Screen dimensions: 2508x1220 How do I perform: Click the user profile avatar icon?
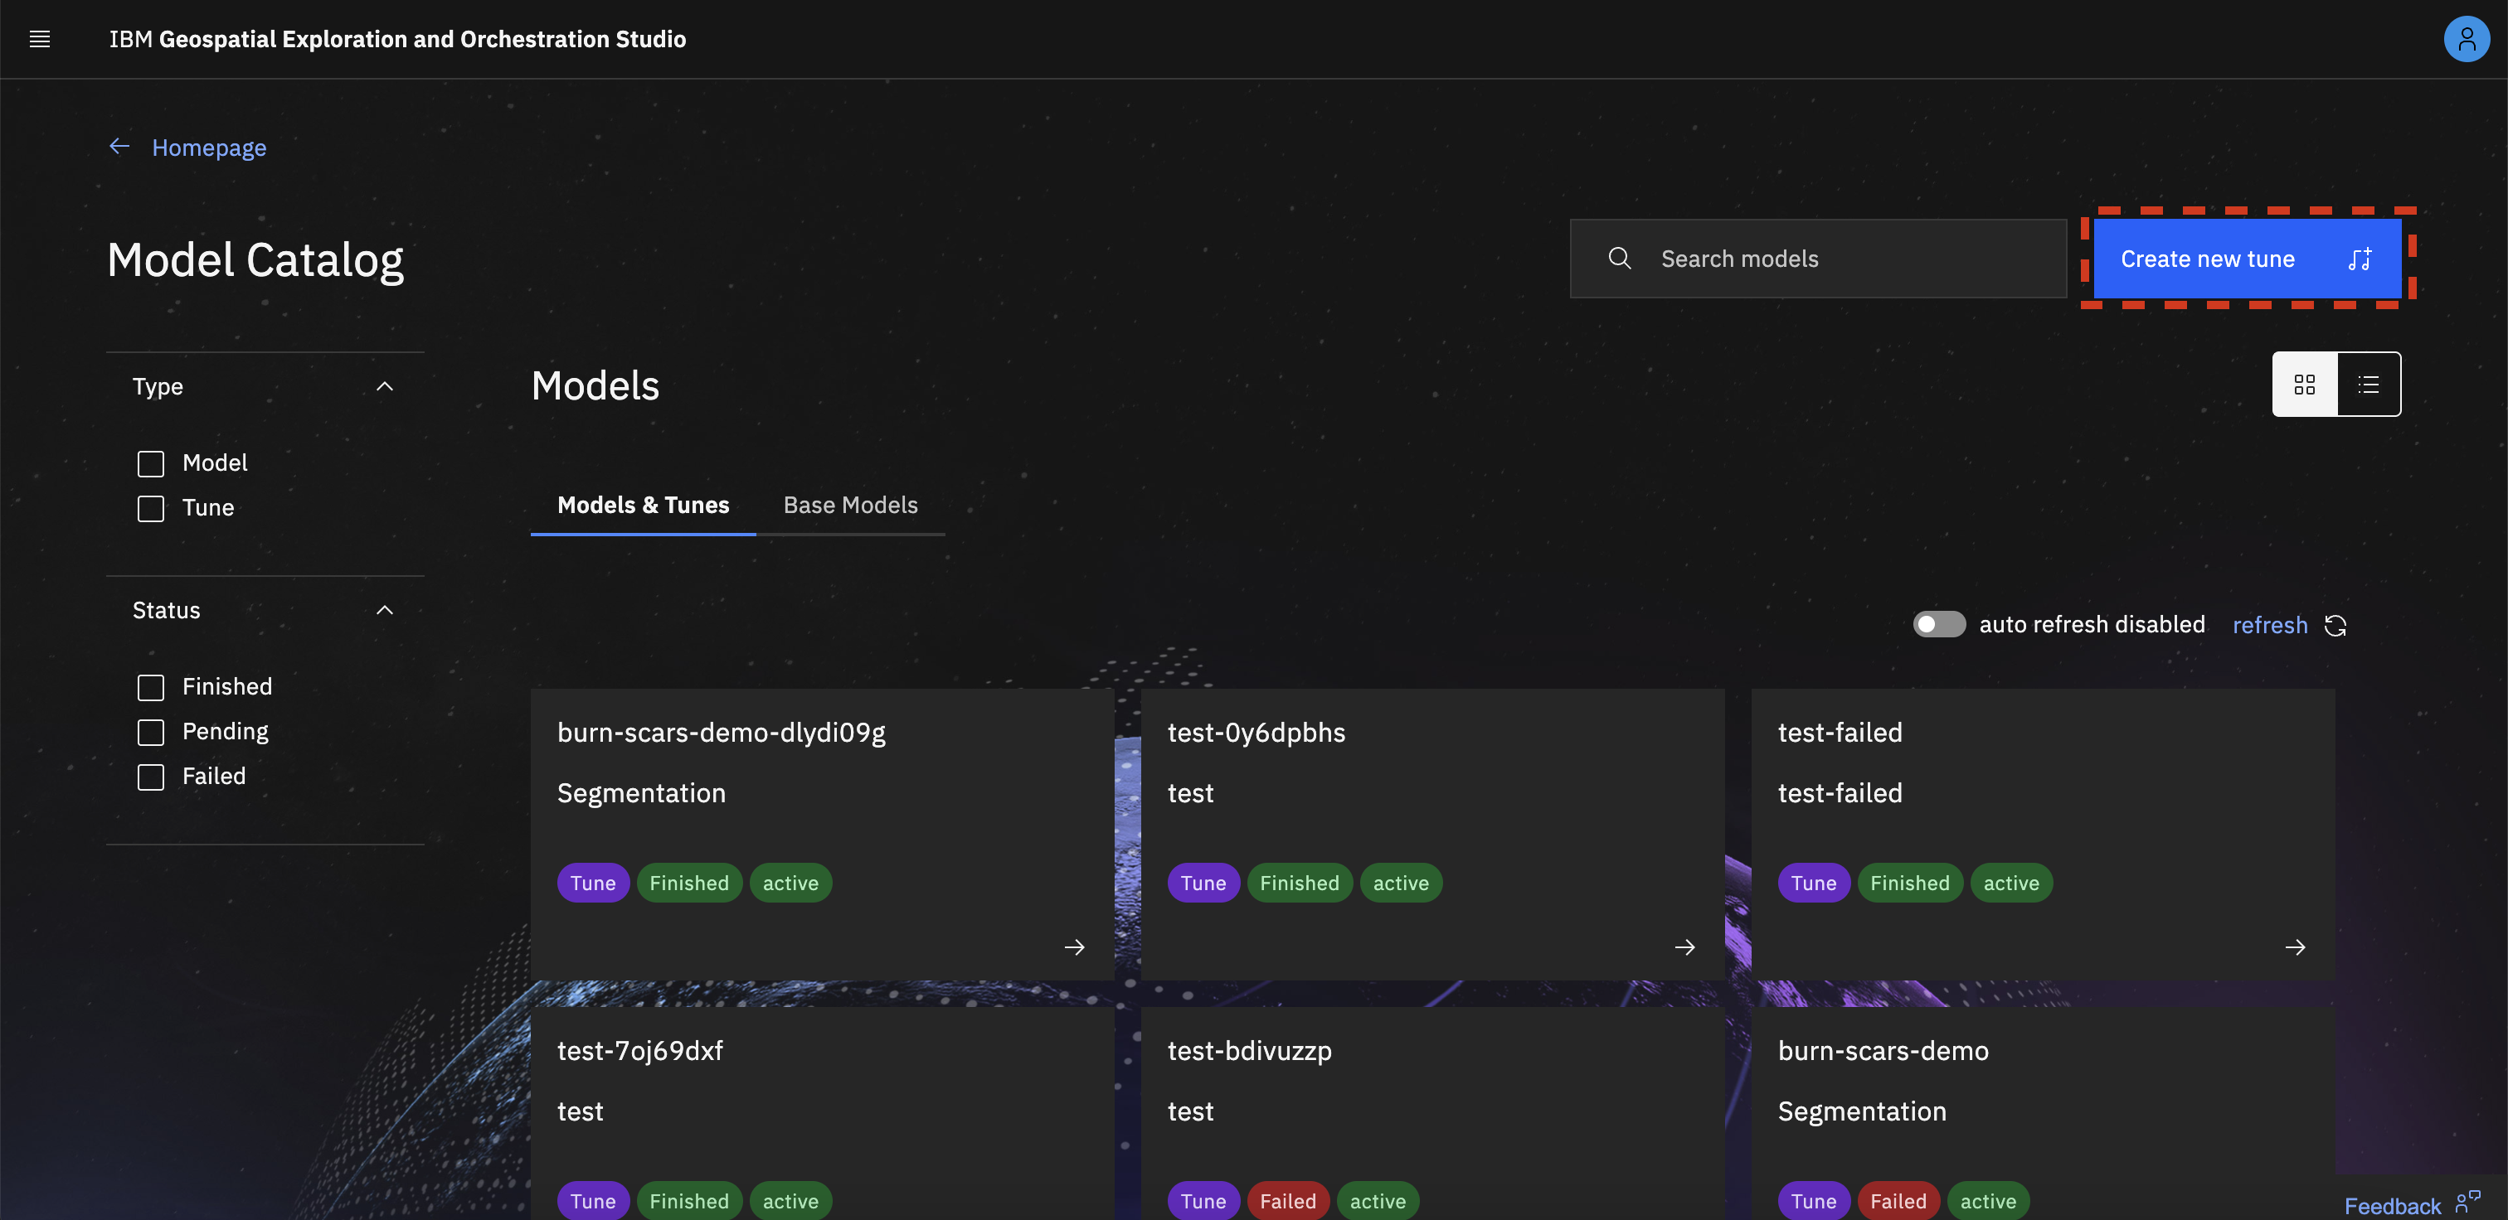click(2465, 39)
